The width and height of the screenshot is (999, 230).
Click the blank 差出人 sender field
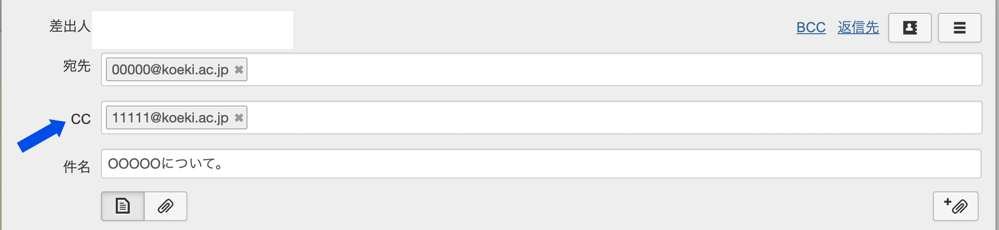tap(192, 30)
